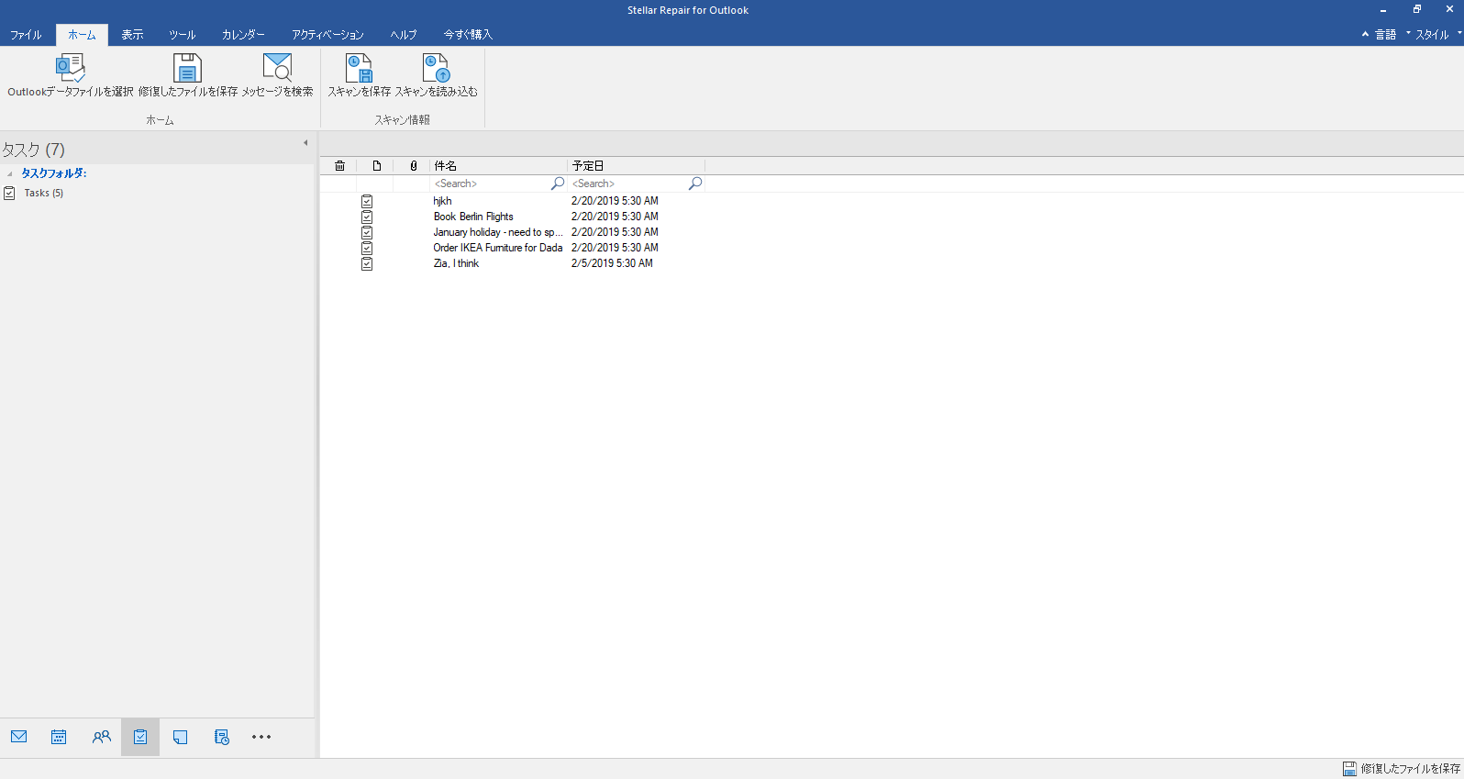Click the Save Scan icon
Viewport: 1464px width, 779px height.
[x=359, y=68]
